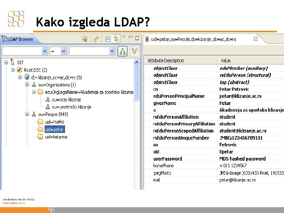Select the homePhone attribute row
Image resolution: width=284 pixels, height=213 pixels.
tap(214, 166)
